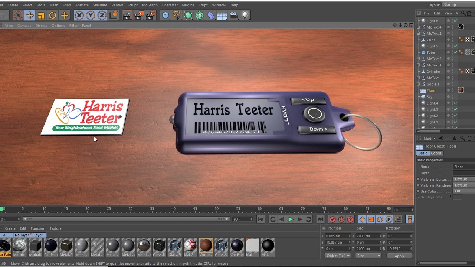Screen dimensions: 475x267
Task: Toggle the X axis lock button
Action: pyautogui.click(x=79, y=15)
